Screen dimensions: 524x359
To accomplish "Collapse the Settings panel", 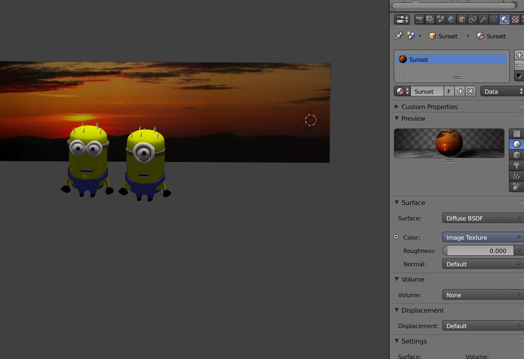I will click(x=396, y=341).
